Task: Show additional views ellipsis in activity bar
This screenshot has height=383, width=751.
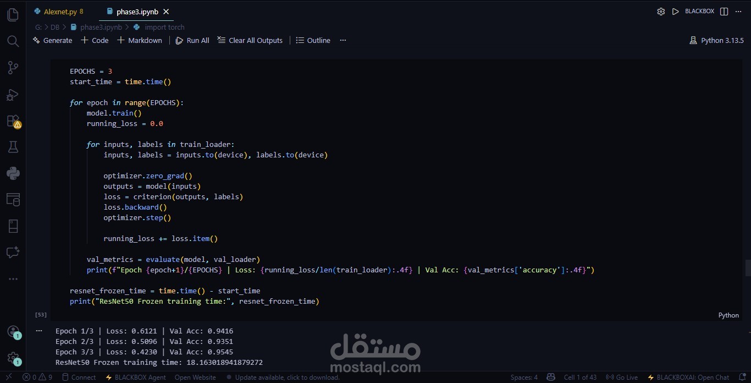Action: click(13, 279)
